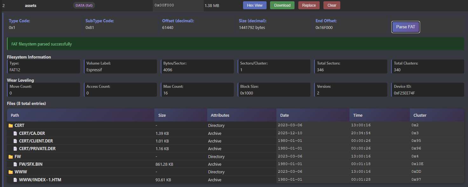Click the Parse FAT button

(405, 27)
